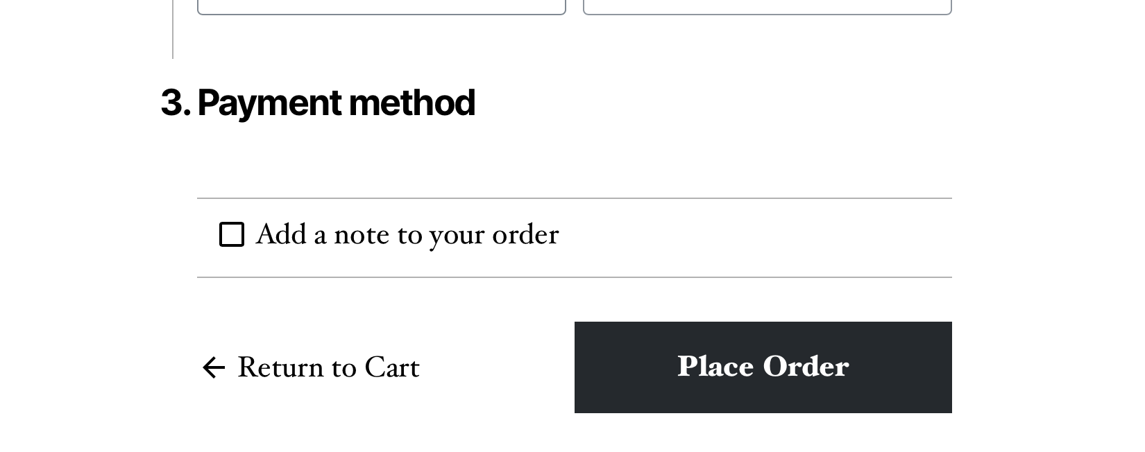Click the divider line above the note checkbox
The width and height of the screenshot is (1145, 452).
coord(574,198)
